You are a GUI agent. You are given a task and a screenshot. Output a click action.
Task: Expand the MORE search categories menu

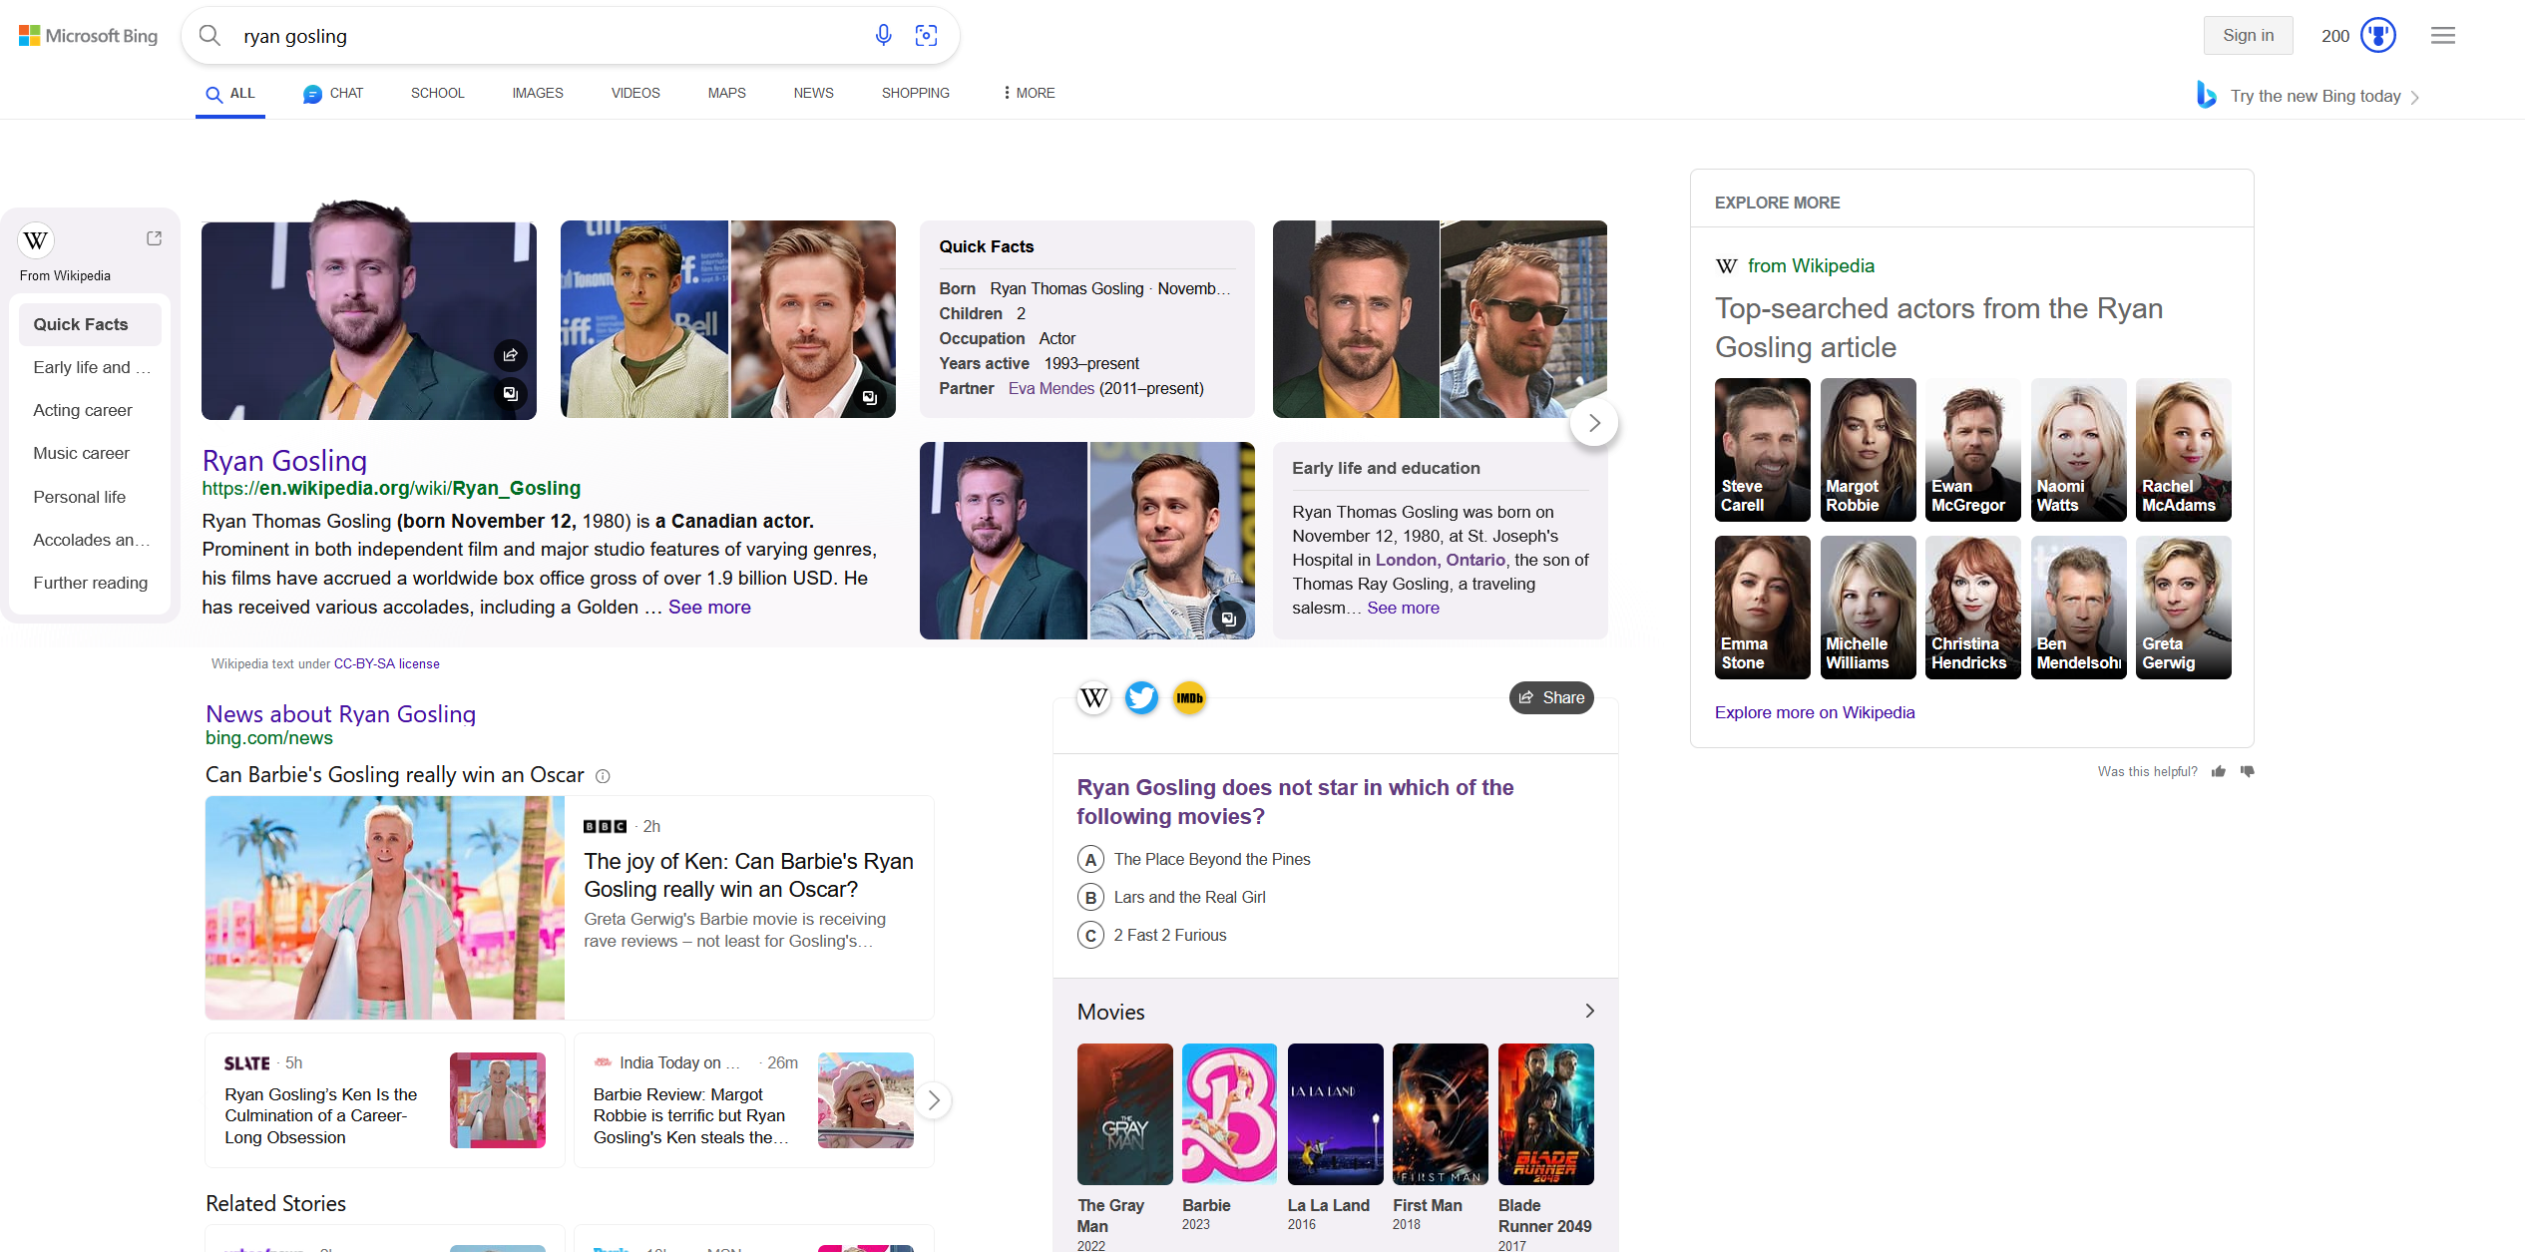coord(1029,93)
